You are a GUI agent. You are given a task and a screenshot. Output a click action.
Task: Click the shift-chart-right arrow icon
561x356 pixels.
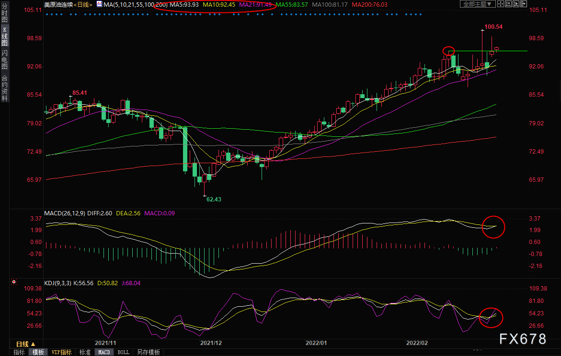pyautogui.click(x=524, y=4)
